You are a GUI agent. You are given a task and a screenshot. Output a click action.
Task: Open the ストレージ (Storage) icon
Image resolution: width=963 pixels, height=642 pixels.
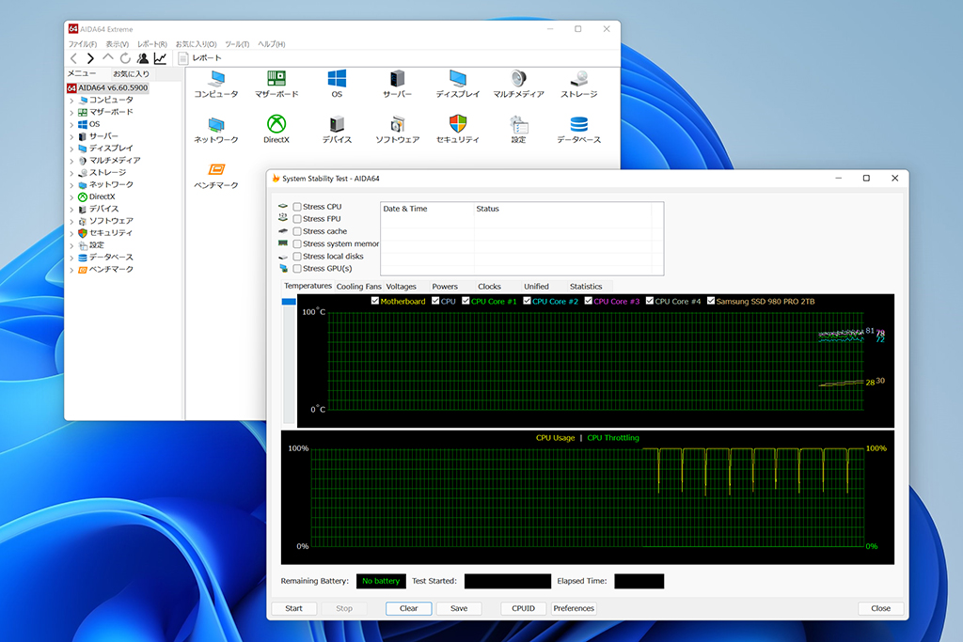(x=578, y=79)
